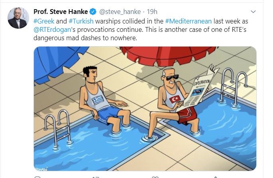Click the retweet icon below the cartoon
Viewport: 273px width, 178px height.
pyautogui.click(x=95, y=177)
